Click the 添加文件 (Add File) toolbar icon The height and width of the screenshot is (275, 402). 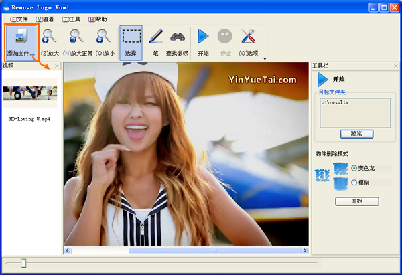tap(21, 37)
